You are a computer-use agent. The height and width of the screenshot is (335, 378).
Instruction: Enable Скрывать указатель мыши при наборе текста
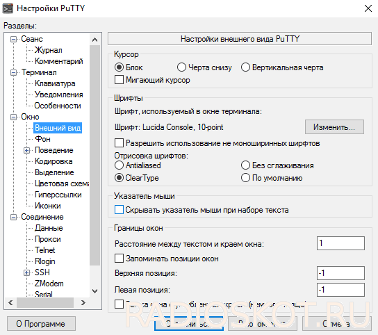click(x=119, y=210)
